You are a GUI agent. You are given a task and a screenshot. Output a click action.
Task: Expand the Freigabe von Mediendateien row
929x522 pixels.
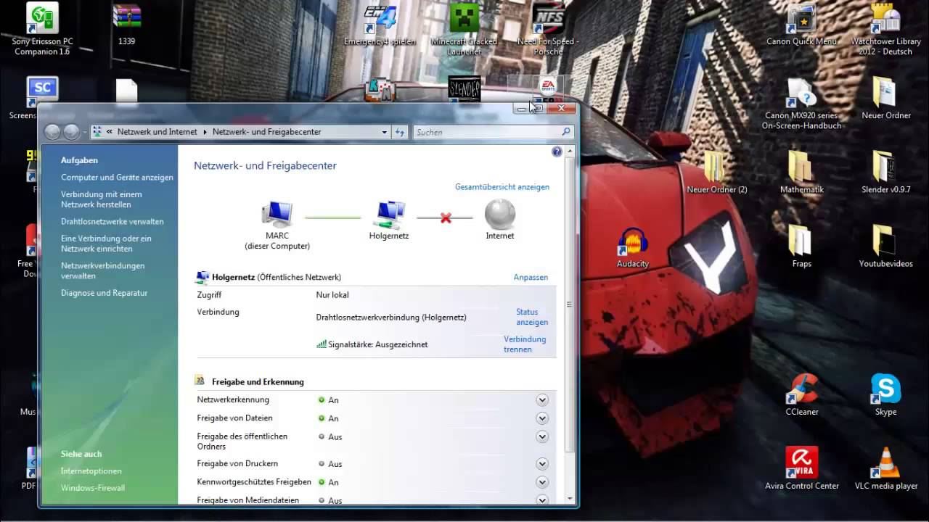click(x=541, y=500)
